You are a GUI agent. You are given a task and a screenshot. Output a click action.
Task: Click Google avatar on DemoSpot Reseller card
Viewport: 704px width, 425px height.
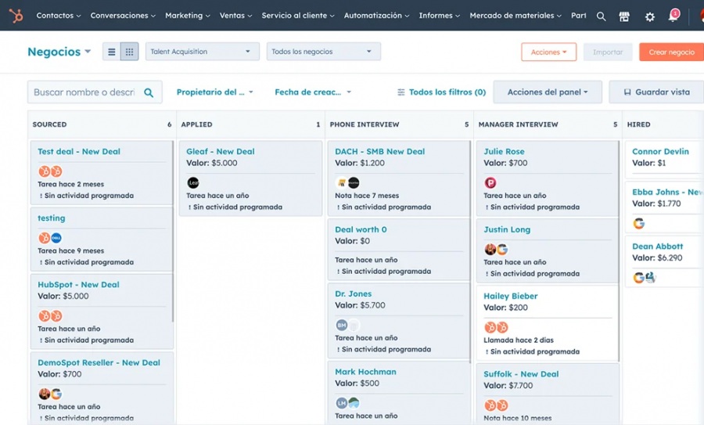(x=56, y=394)
